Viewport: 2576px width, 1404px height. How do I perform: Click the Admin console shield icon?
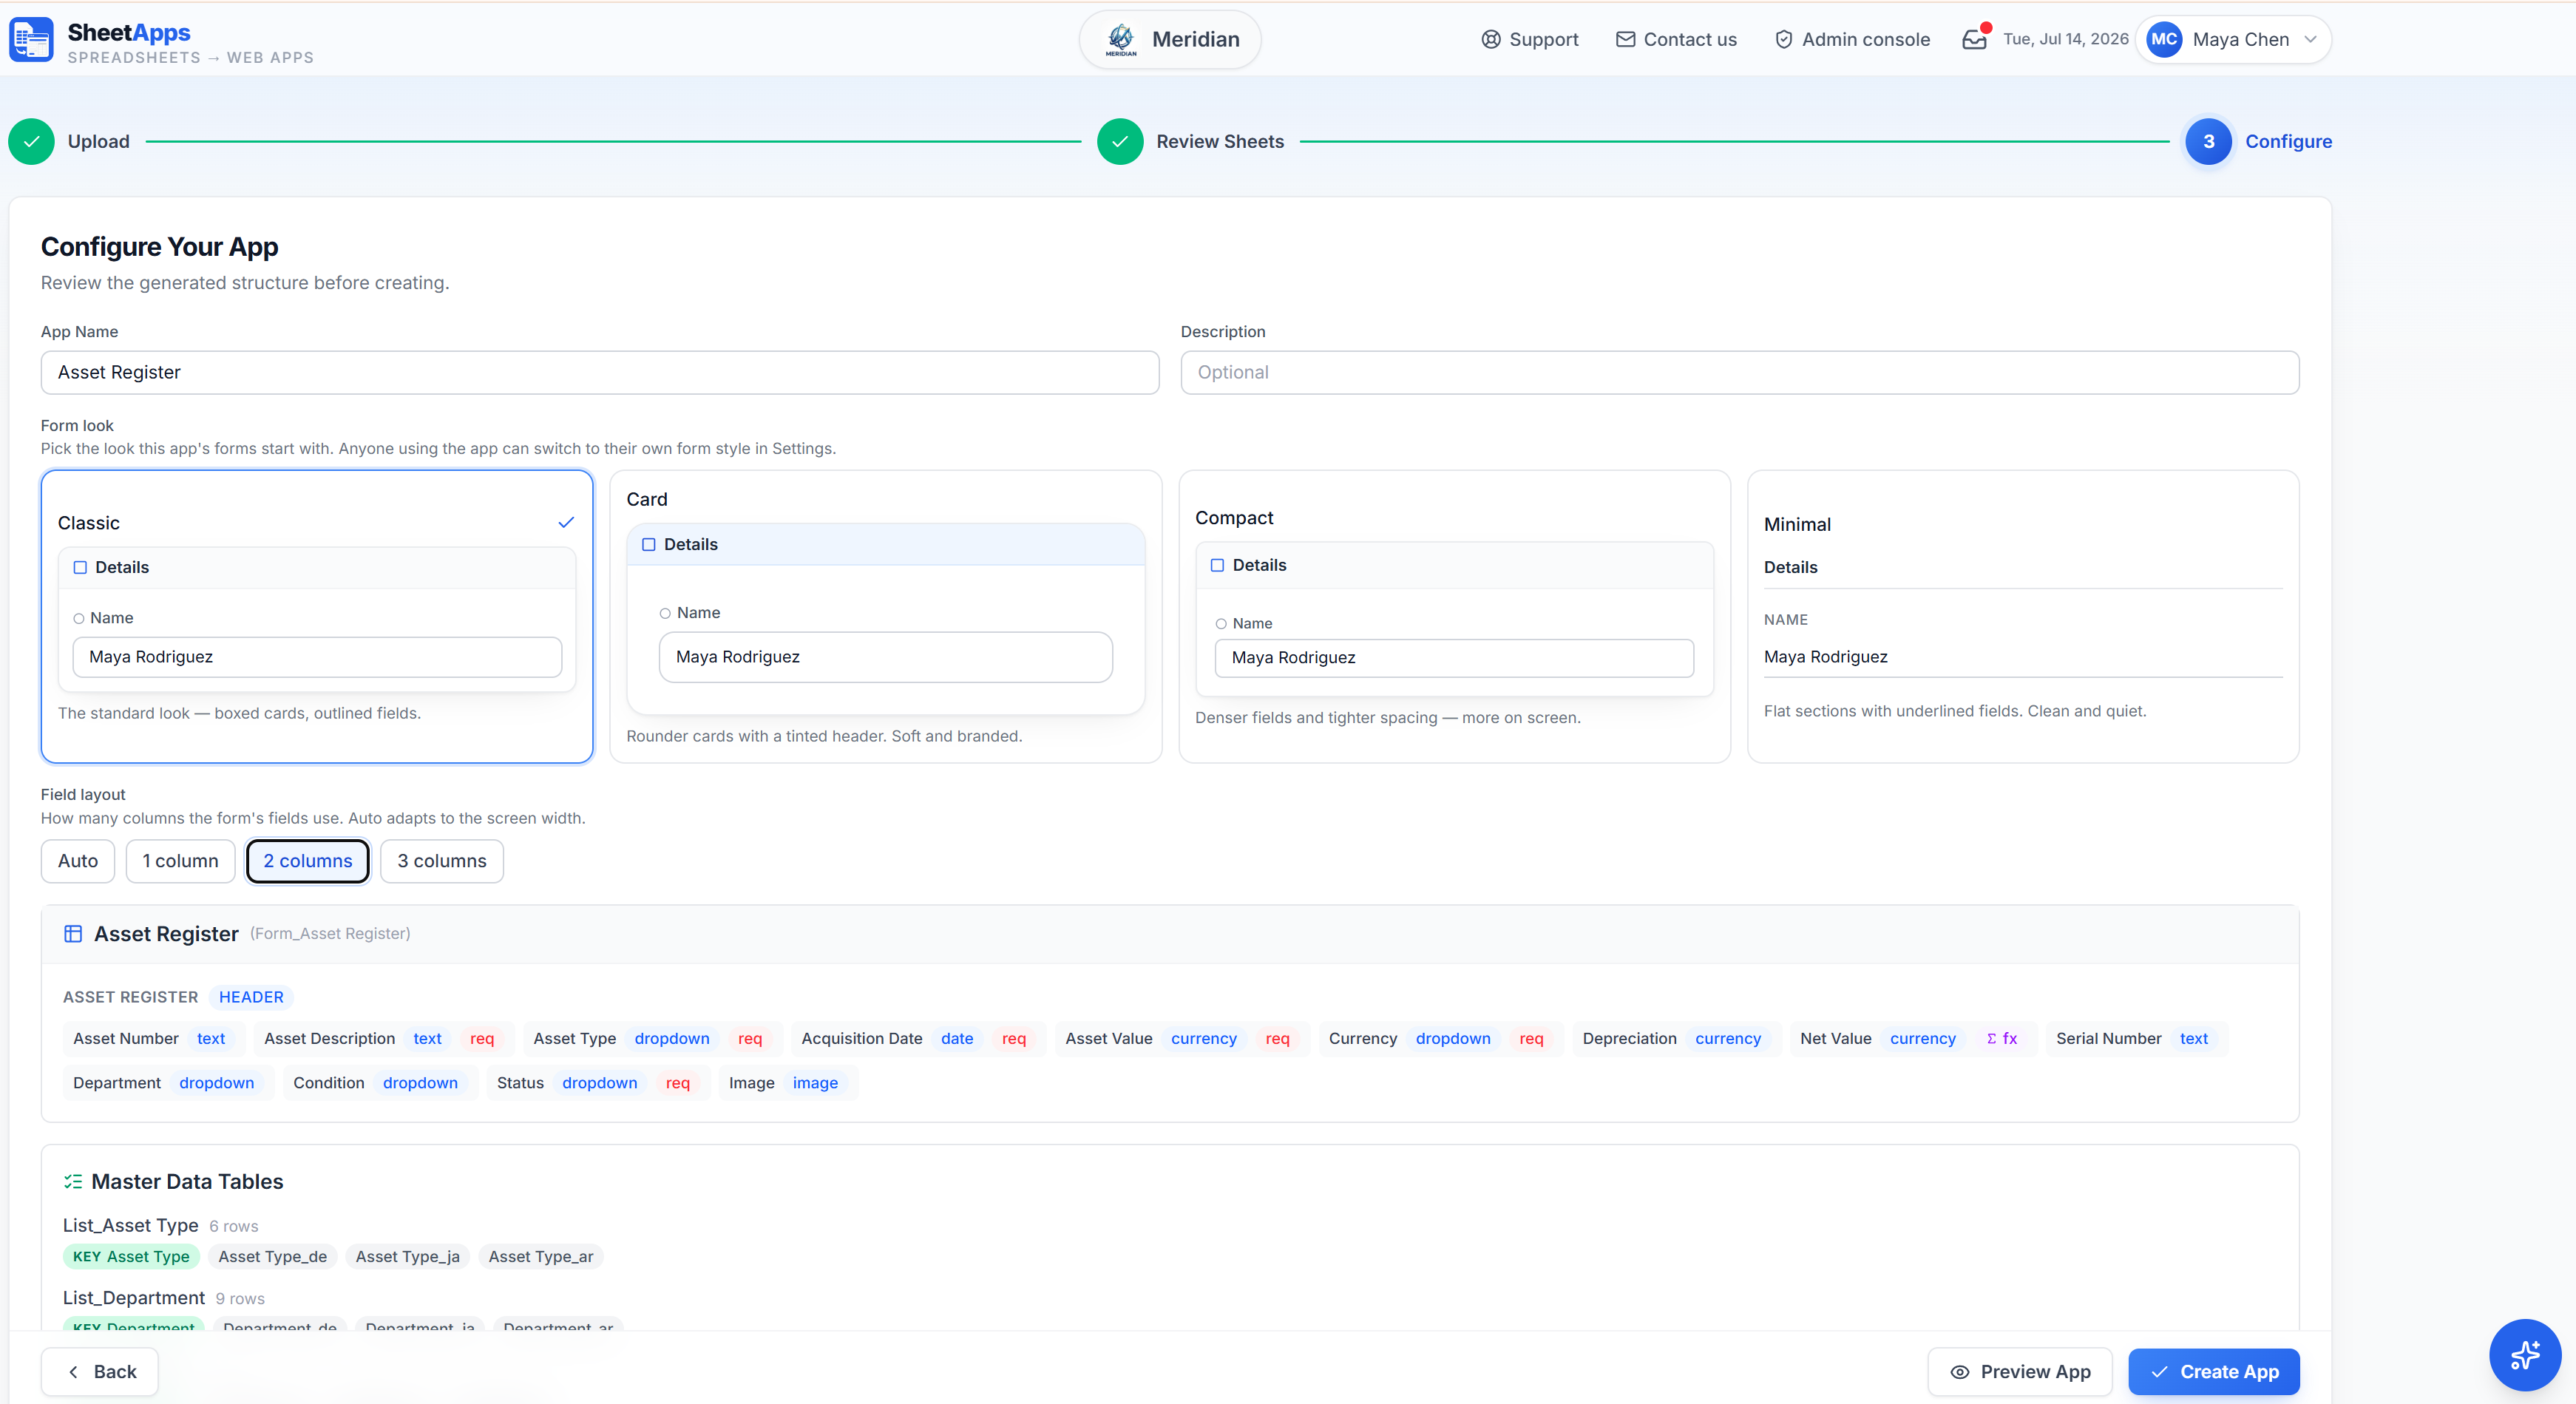click(x=1783, y=39)
